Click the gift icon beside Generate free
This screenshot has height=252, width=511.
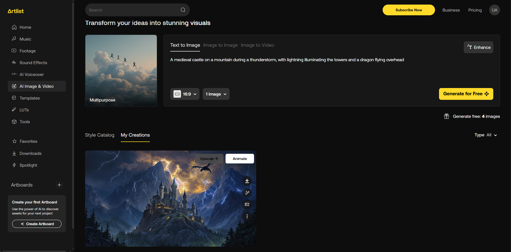coord(447,116)
